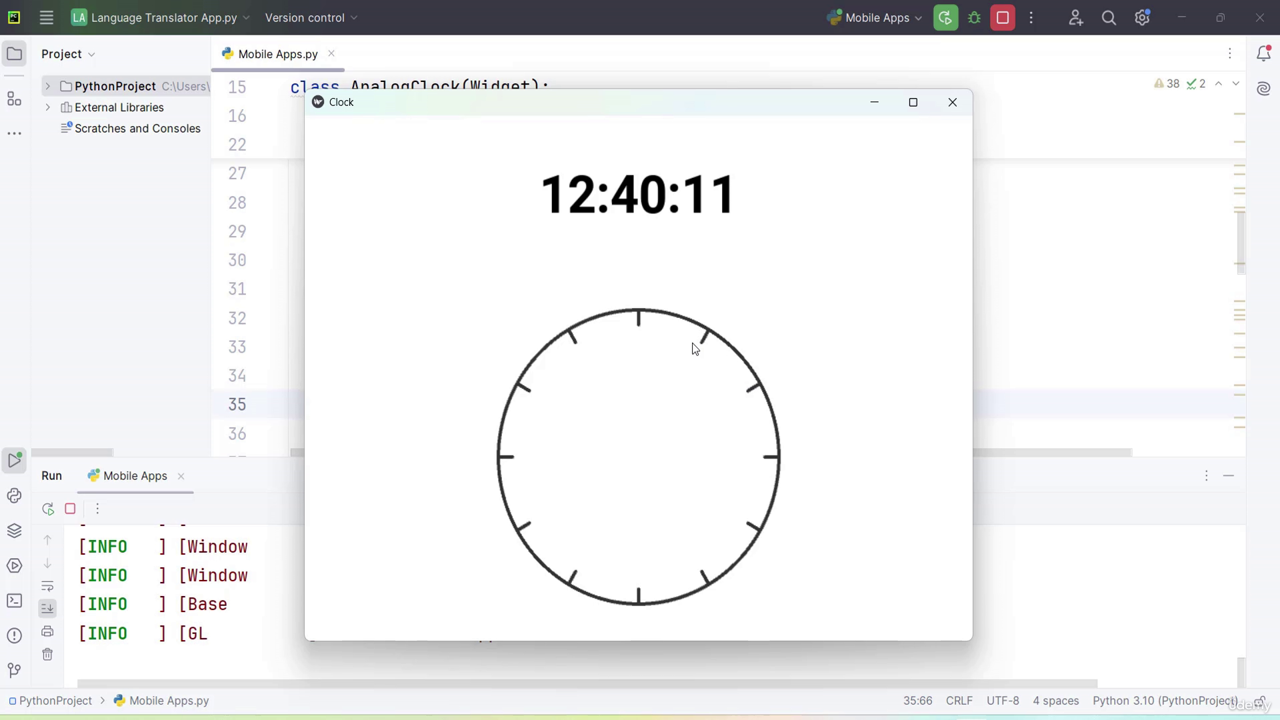Open Python 3.10 interpreter selector
This screenshot has height=720, width=1280.
[1165, 701]
